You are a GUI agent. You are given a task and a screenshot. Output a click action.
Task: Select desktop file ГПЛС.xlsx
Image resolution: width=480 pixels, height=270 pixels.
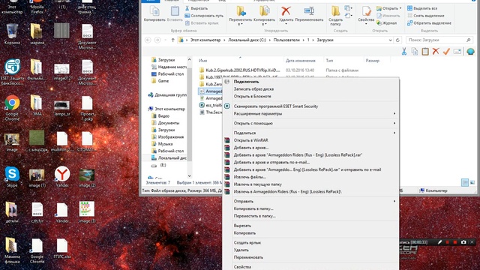pos(62,248)
